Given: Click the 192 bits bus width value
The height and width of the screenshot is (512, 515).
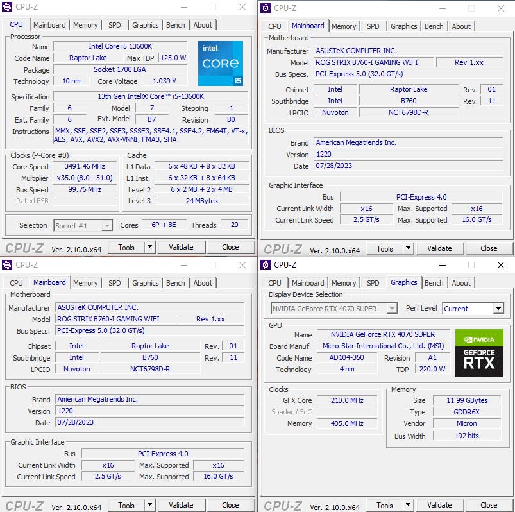Looking at the screenshot, I should (x=467, y=436).
